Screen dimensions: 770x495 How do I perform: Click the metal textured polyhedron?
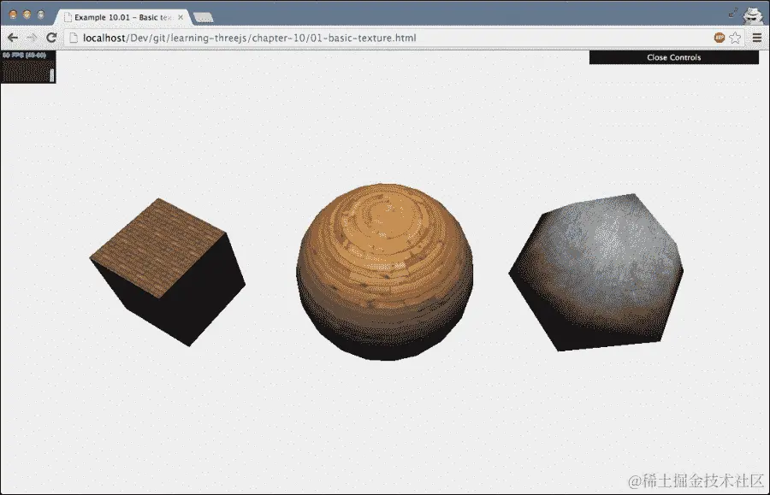(596, 272)
